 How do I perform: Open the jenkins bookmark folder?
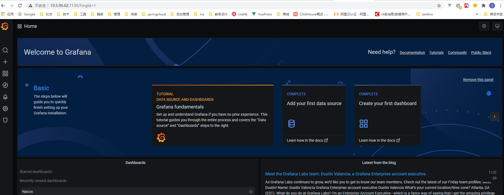coord(425,14)
